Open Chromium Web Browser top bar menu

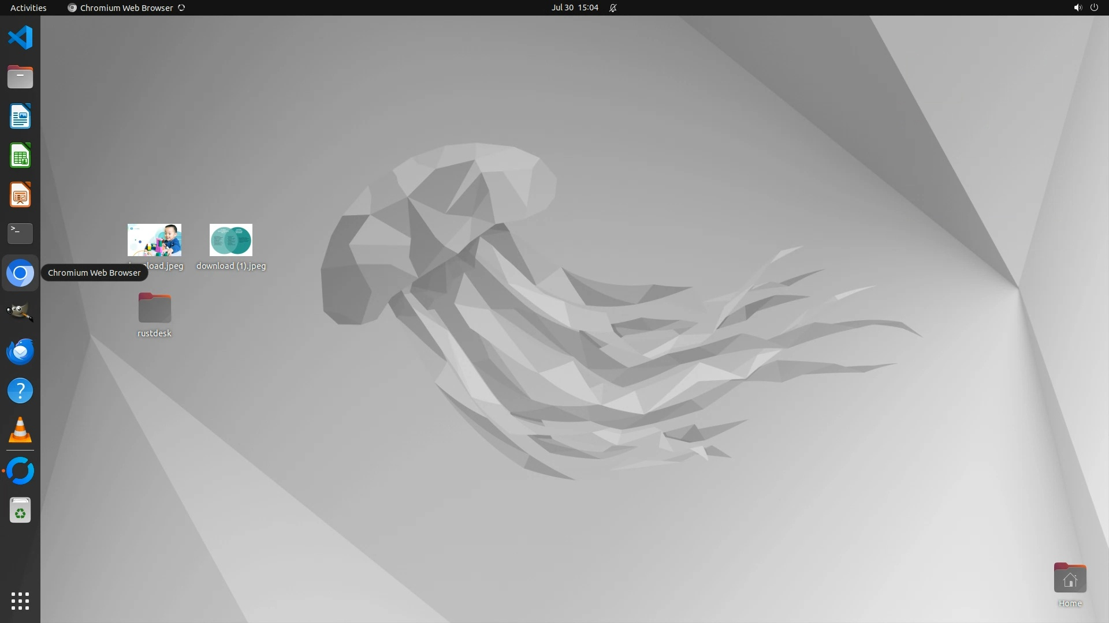[x=126, y=7]
